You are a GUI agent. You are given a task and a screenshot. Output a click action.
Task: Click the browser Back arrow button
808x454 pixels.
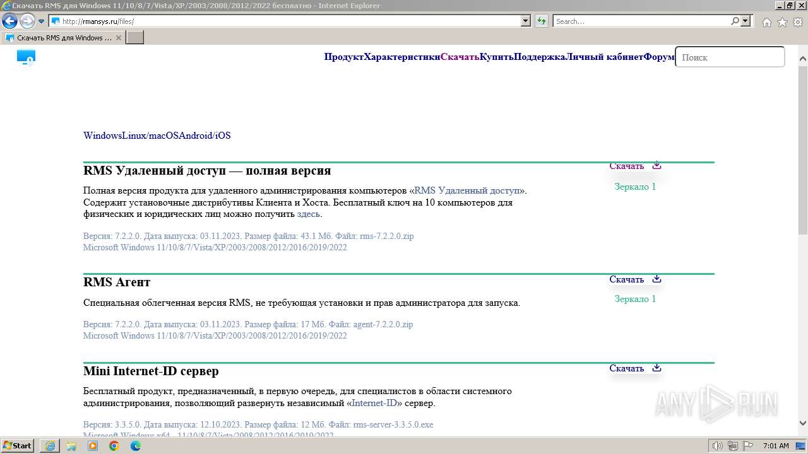[9, 21]
